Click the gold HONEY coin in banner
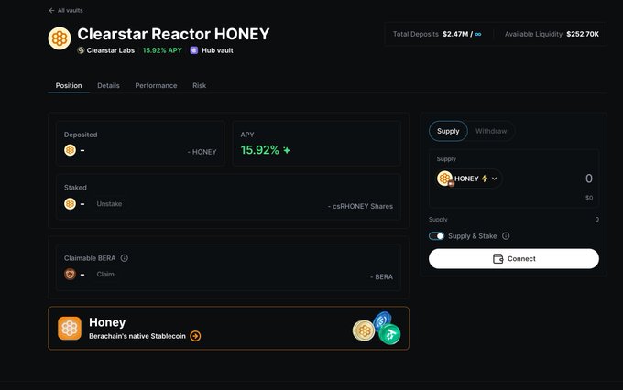 364,330
